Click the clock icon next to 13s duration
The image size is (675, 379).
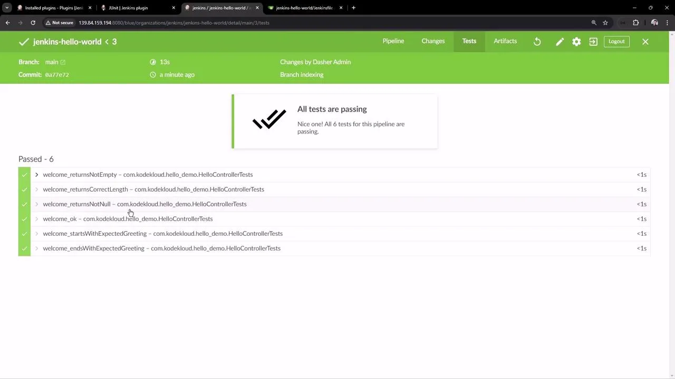coord(152,62)
